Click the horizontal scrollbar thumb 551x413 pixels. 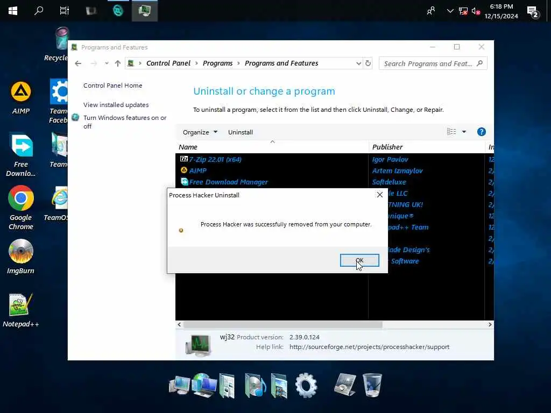coord(283,324)
